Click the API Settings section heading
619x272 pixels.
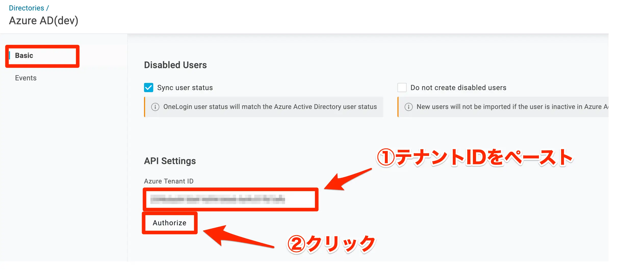170,161
